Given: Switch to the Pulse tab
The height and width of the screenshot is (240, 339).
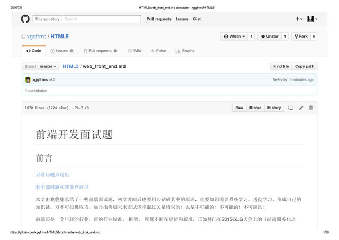Looking at the screenshot, I should coord(158,51).
